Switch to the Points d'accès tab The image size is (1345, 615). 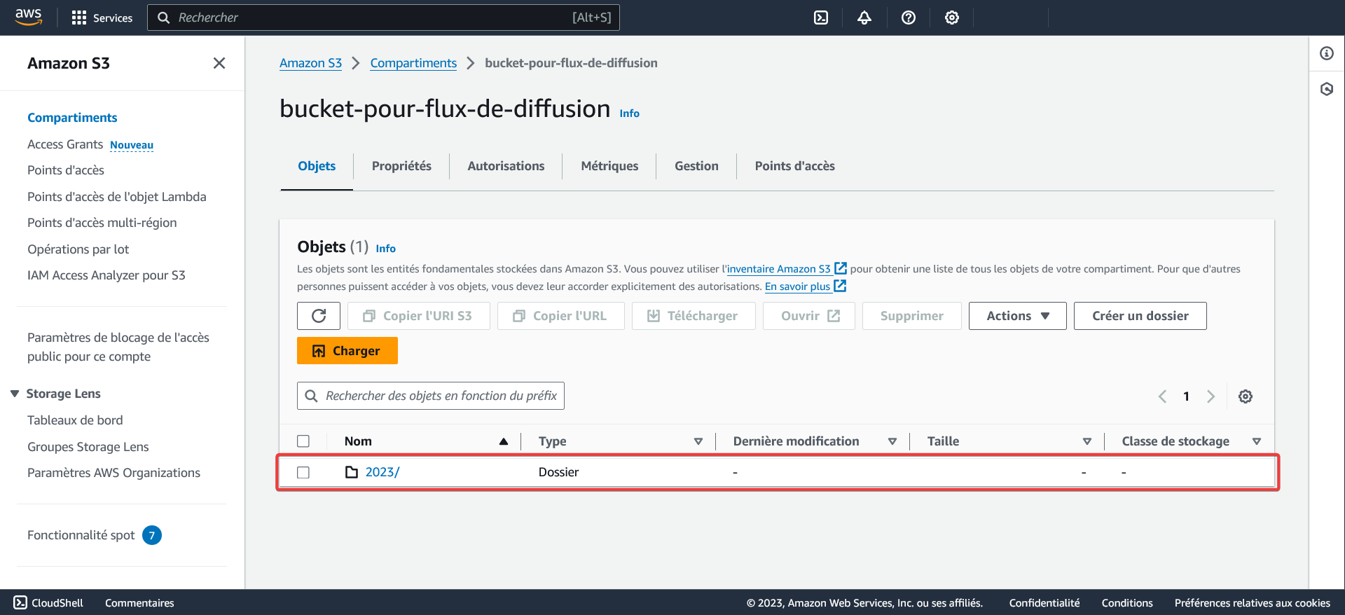click(794, 166)
